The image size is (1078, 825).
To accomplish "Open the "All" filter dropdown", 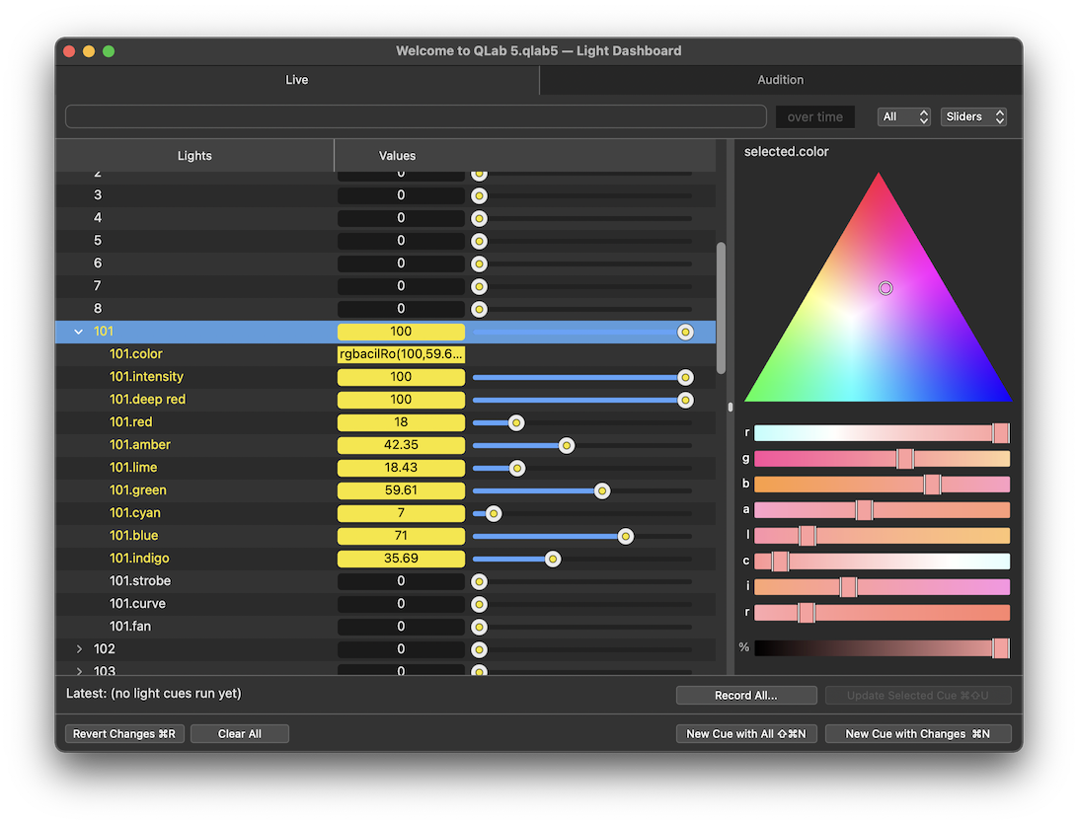I will tap(903, 116).
